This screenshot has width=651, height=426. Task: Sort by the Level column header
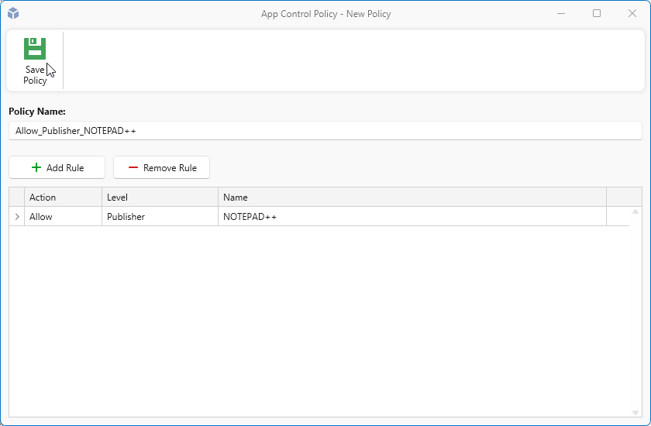[160, 198]
